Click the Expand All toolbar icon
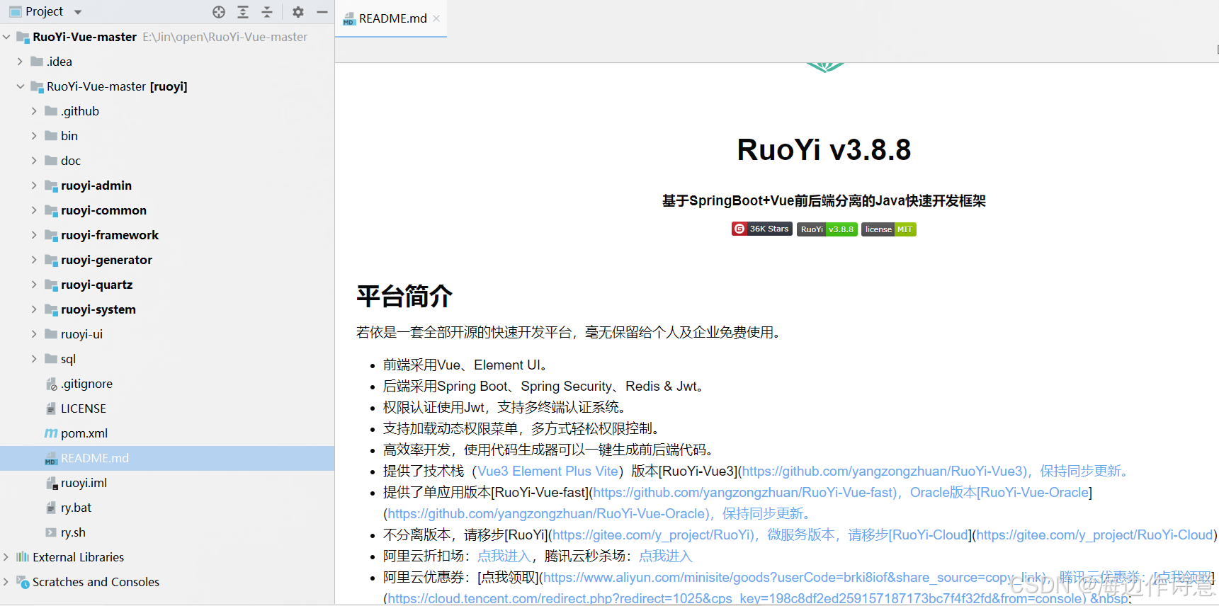This screenshot has height=606, width=1219. click(x=243, y=12)
